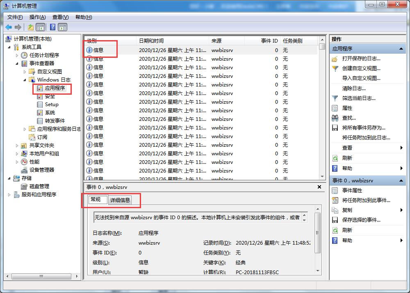Open the 查看 submenu in actions
This screenshot has width=410, height=293.
point(347,148)
